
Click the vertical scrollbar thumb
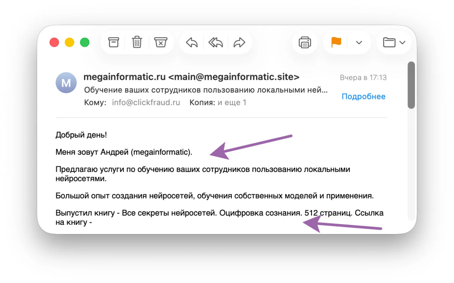[x=411, y=85]
